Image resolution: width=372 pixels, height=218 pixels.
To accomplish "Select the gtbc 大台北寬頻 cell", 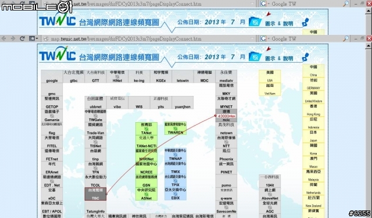I will point(74,76).
